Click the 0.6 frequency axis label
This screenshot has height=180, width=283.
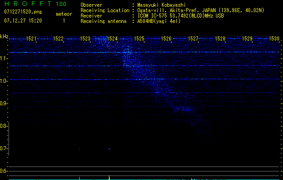click(4, 171)
